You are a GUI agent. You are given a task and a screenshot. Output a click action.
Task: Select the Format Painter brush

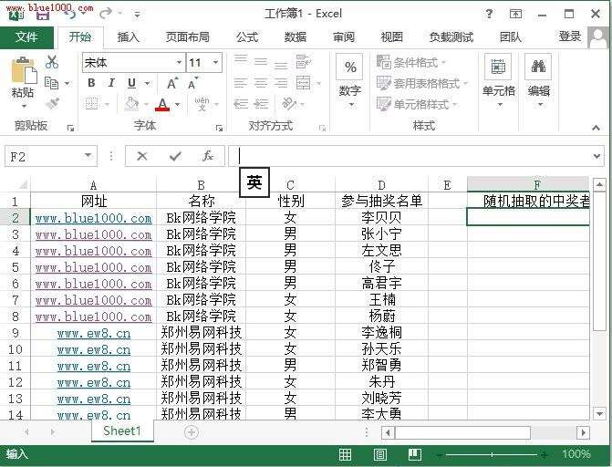52,104
